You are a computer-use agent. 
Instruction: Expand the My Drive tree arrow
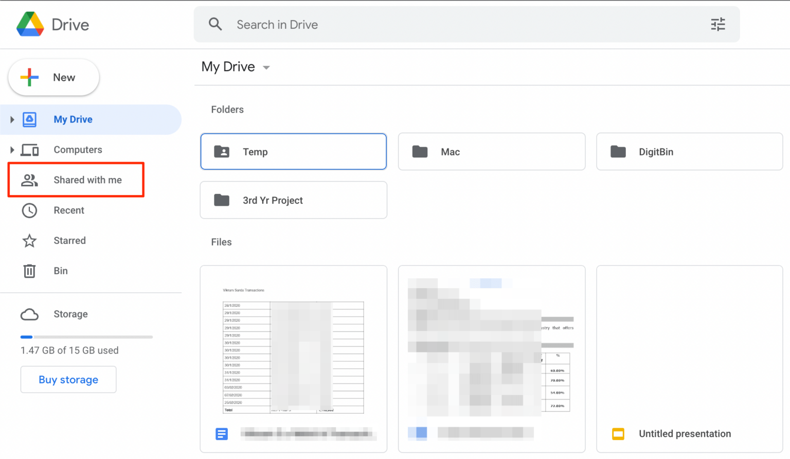click(x=12, y=119)
